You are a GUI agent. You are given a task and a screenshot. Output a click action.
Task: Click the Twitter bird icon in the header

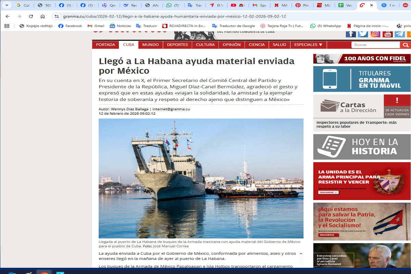click(363, 34)
